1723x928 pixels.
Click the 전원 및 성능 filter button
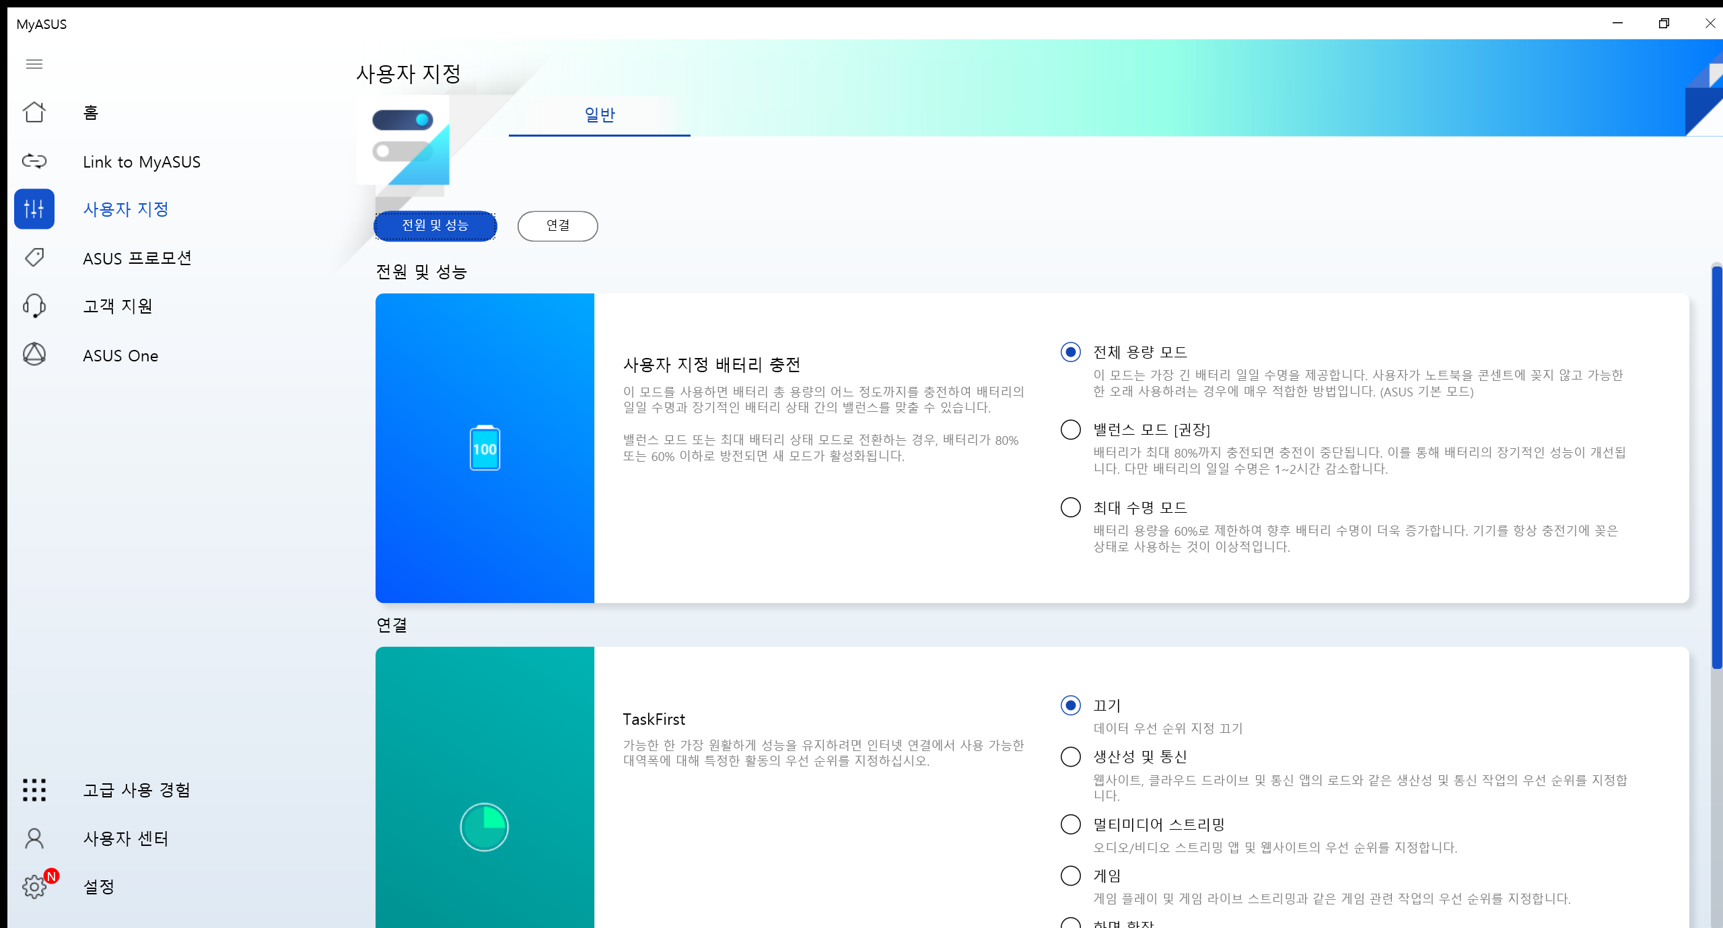pos(435,225)
